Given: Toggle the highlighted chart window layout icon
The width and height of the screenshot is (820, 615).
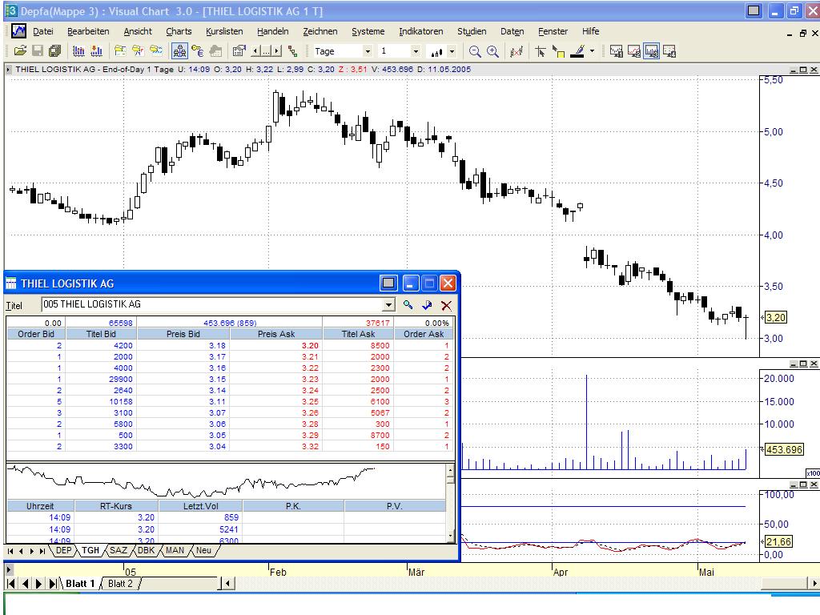Looking at the screenshot, I should pyautogui.click(x=650, y=50).
